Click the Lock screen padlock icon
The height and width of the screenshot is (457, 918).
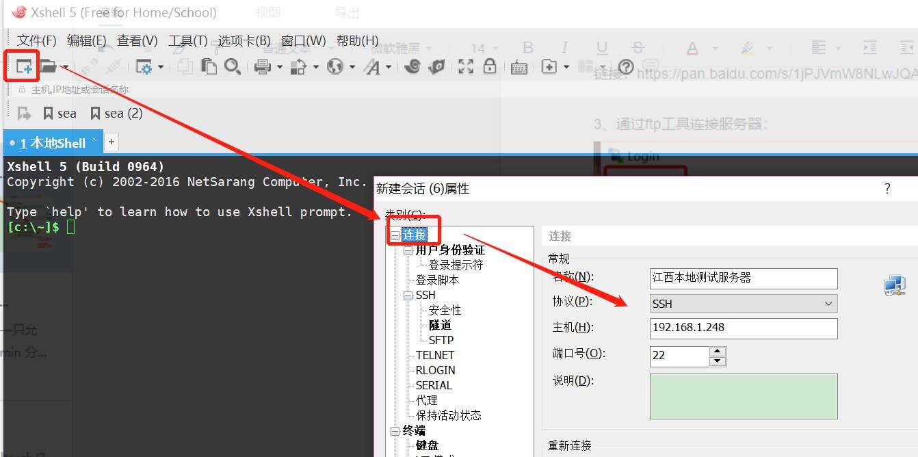pyautogui.click(x=489, y=66)
